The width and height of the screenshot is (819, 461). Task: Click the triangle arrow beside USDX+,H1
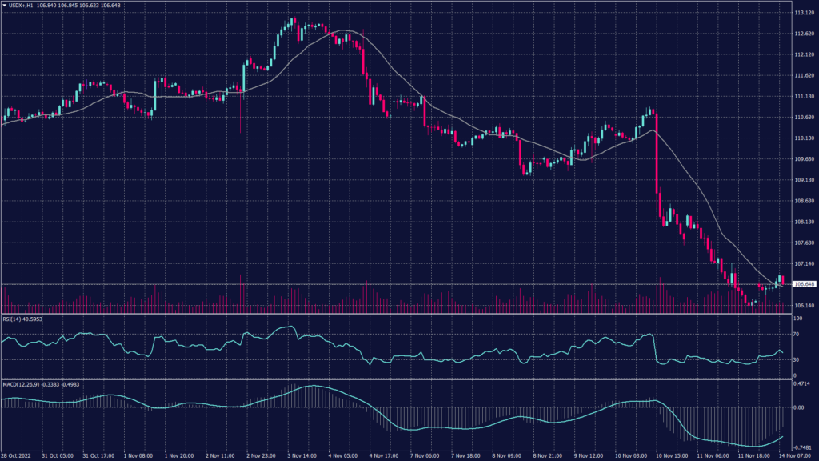click(4, 6)
